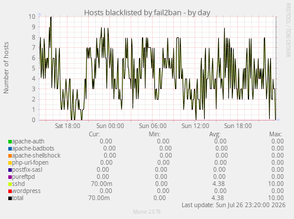Viewport: 294px width, 219px height.
Task: Click the lime sshd legend swatch
Action: 10,184
